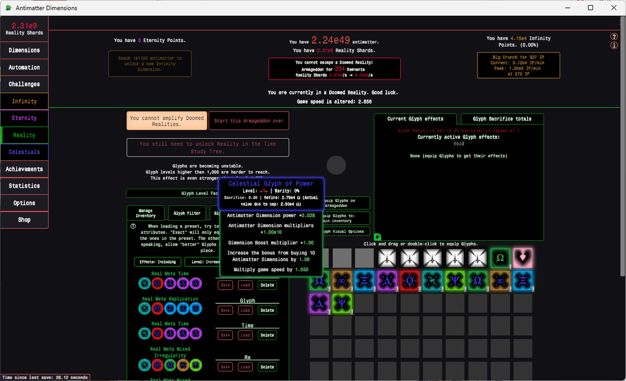
Task: Switch to Glyph Filter tab
Action: click(x=187, y=213)
